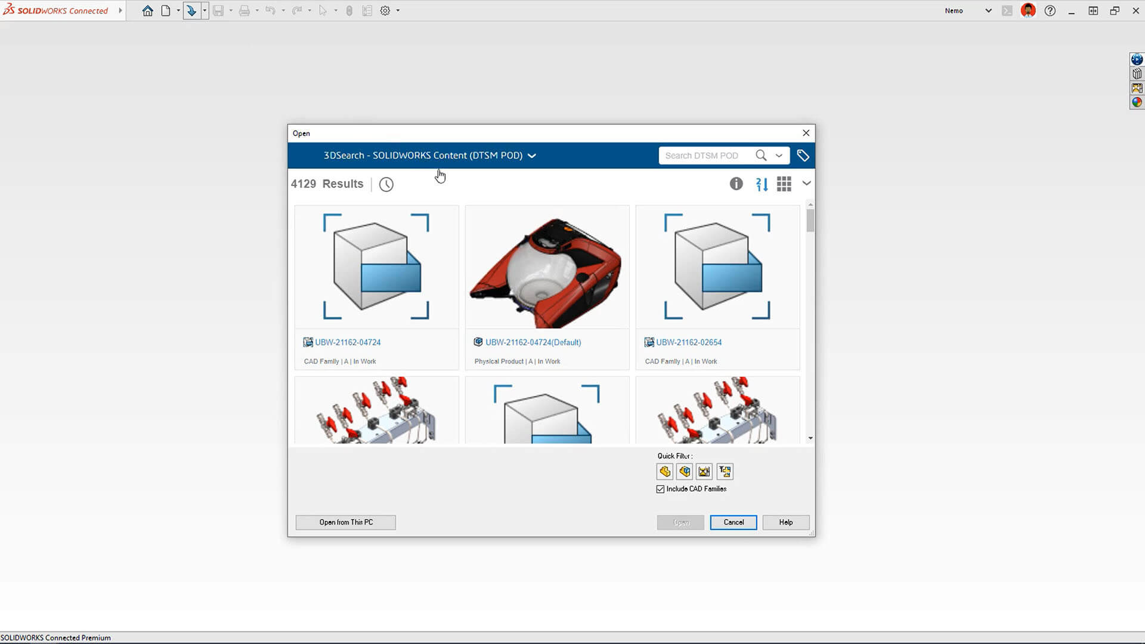Click the Select cursor icon in the toolbar
This screenshot has height=644, width=1145.
pyautogui.click(x=323, y=11)
